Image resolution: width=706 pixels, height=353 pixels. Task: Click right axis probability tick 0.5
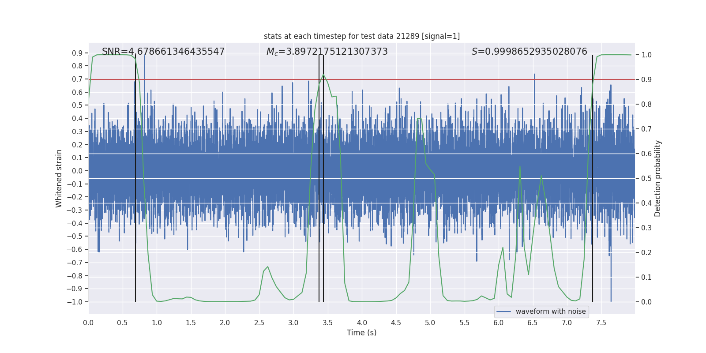point(646,179)
